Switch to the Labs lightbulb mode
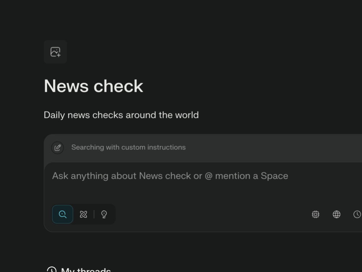The height and width of the screenshot is (272, 362). click(x=104, y=214)
